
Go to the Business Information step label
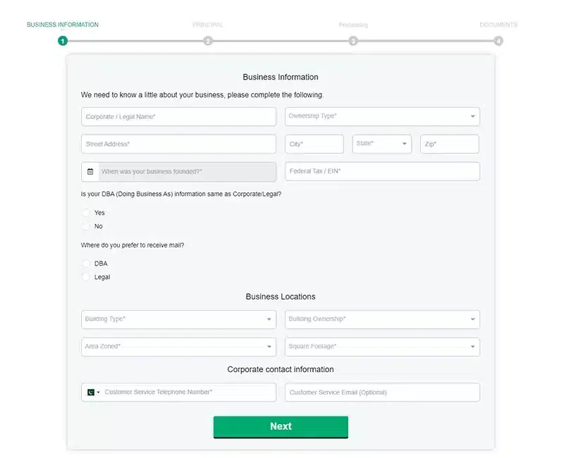[x=63, y=25]
